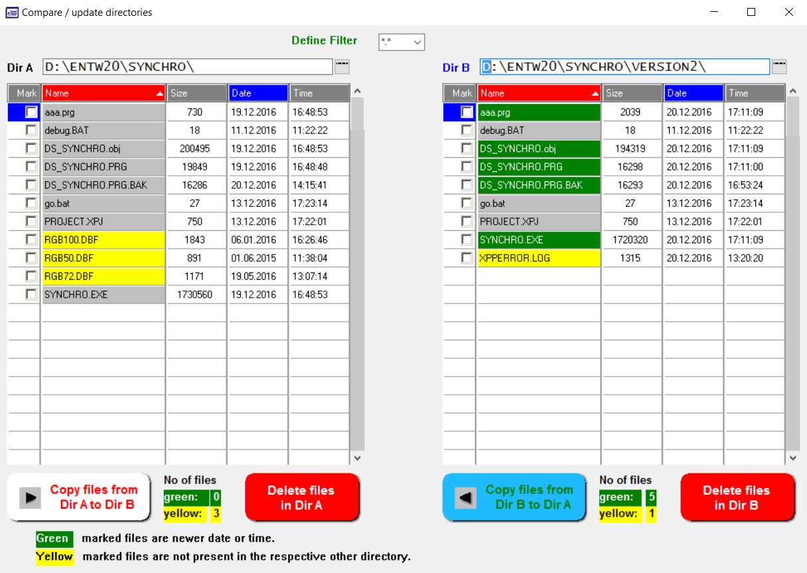
Task: Click the yellow RGB50.DBF file name cell
Action: (x=104, y=258)
